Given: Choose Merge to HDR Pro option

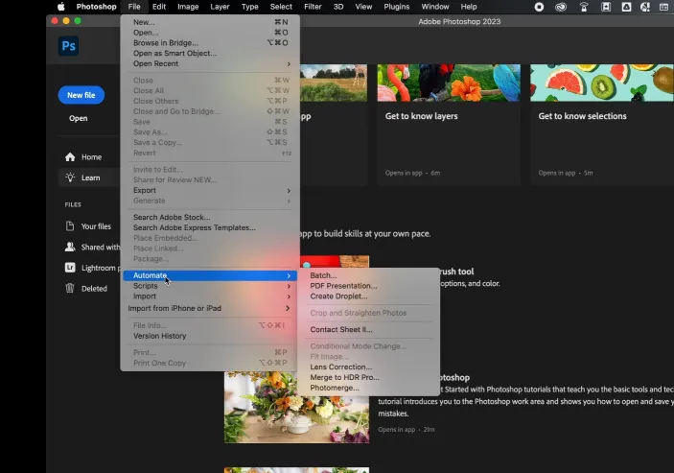Looking at the screenshot, I should click(x=344, y=377).
